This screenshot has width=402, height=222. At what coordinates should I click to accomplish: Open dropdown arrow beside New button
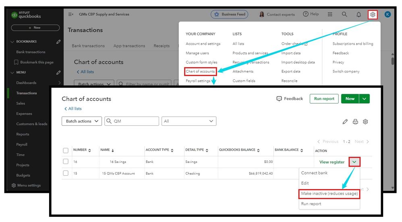click(x=364, y=99)
